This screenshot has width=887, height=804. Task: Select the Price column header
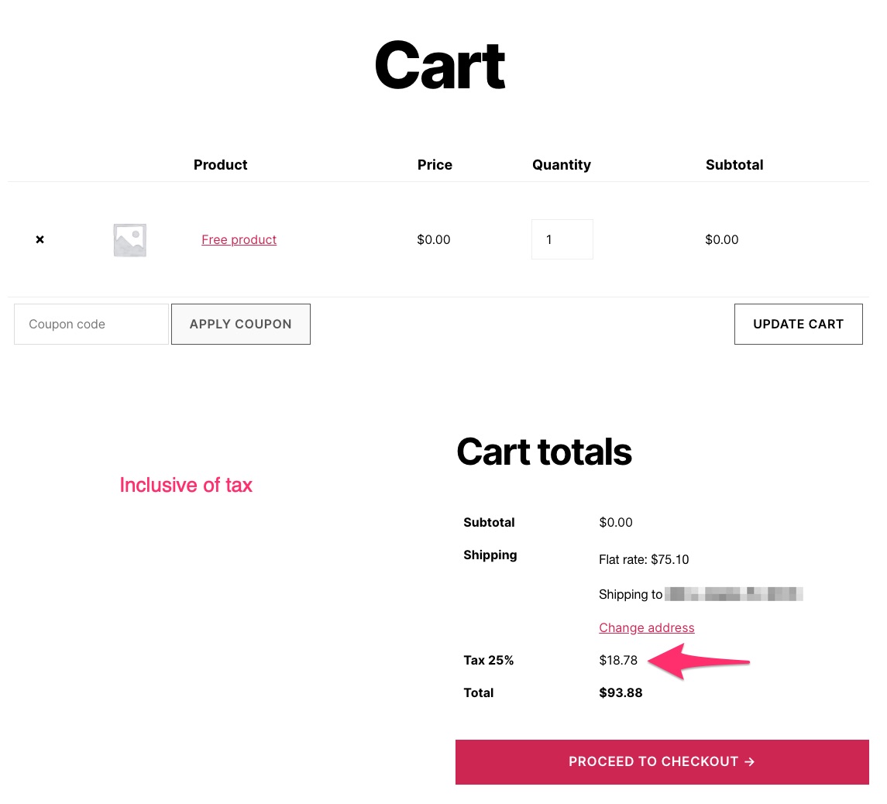pos(435,164)
